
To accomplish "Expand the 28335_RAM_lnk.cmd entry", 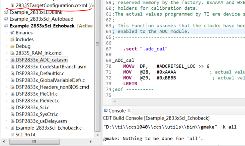I will (x=7, y=53).
